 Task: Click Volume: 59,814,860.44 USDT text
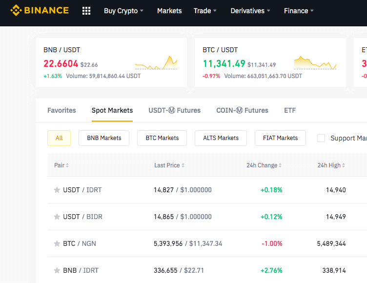[x=103, y=76]
